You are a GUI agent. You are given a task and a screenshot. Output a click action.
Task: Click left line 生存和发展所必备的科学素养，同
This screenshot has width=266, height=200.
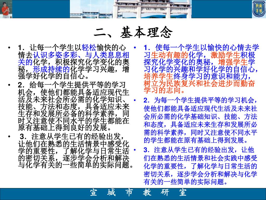tap(74, 114)
